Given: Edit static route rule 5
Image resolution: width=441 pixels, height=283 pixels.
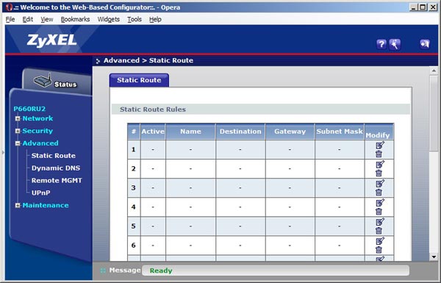Looking at the screenshot, I should (x=380, y=222).
